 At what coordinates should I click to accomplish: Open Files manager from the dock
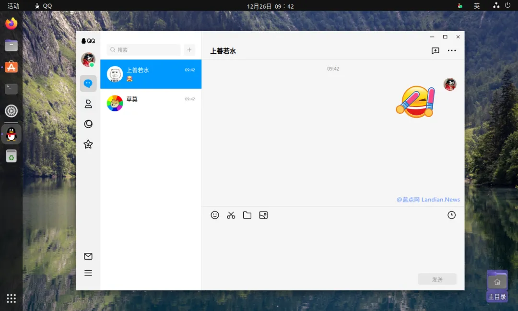coord(11,45)
